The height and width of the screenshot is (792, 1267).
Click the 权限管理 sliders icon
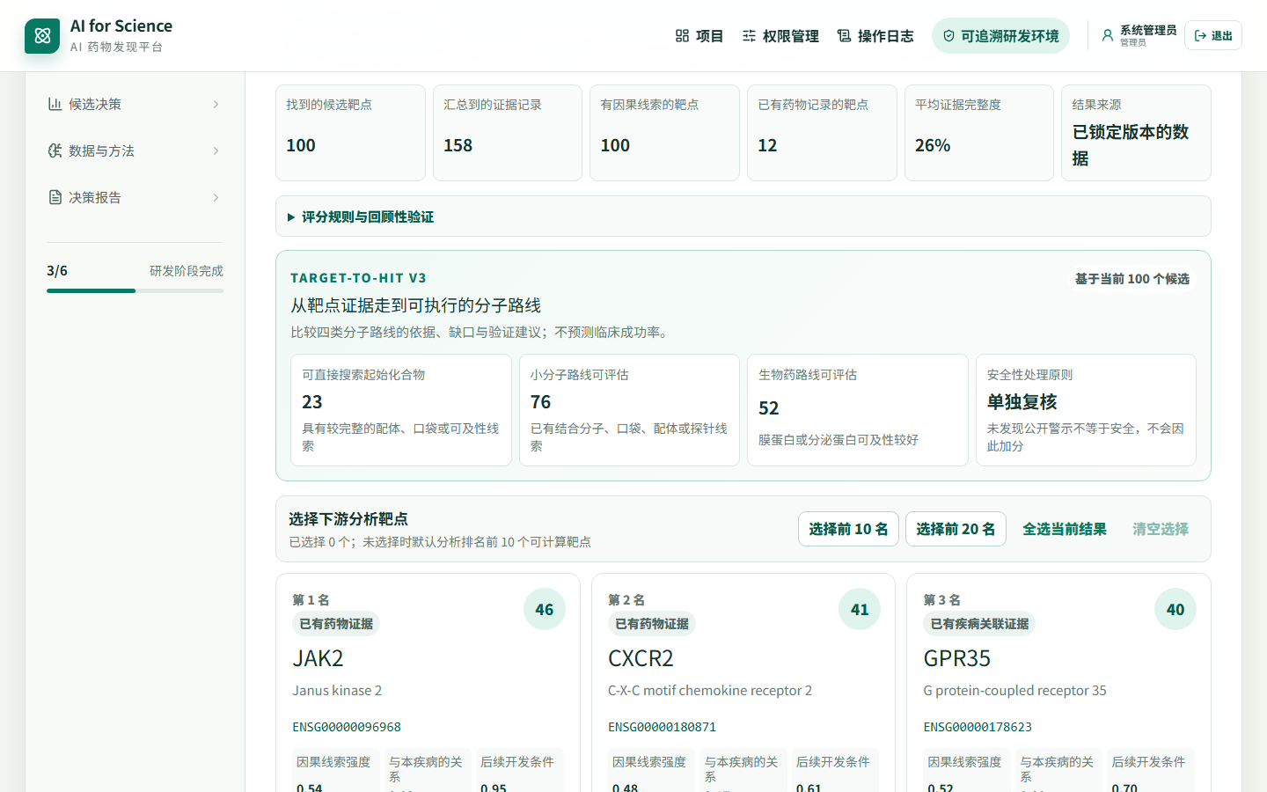(x=749, y=36)
